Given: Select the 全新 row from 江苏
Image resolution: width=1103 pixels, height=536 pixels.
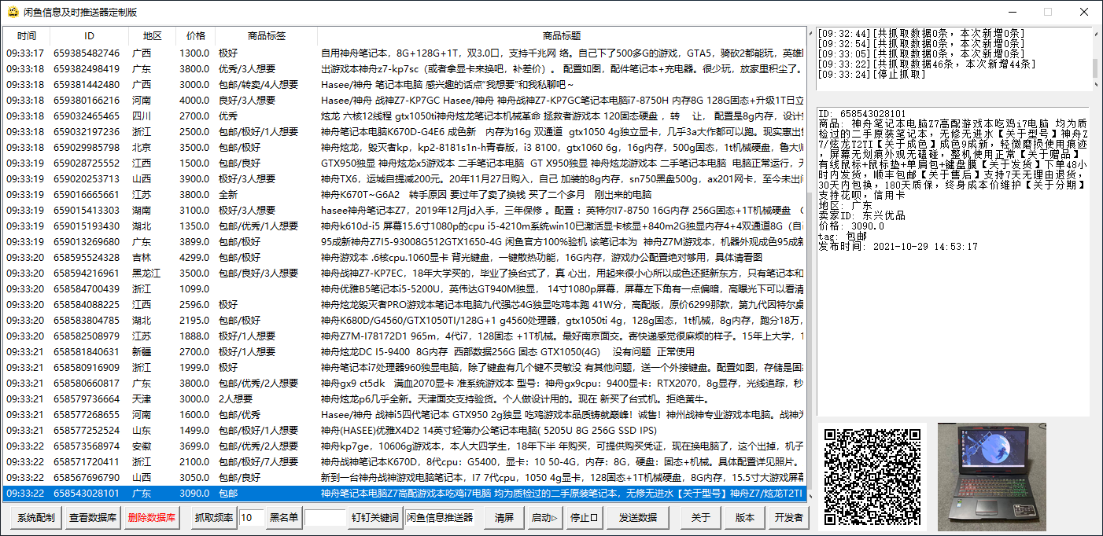Looking at the screenshot, I should click(x=404, y=195).
